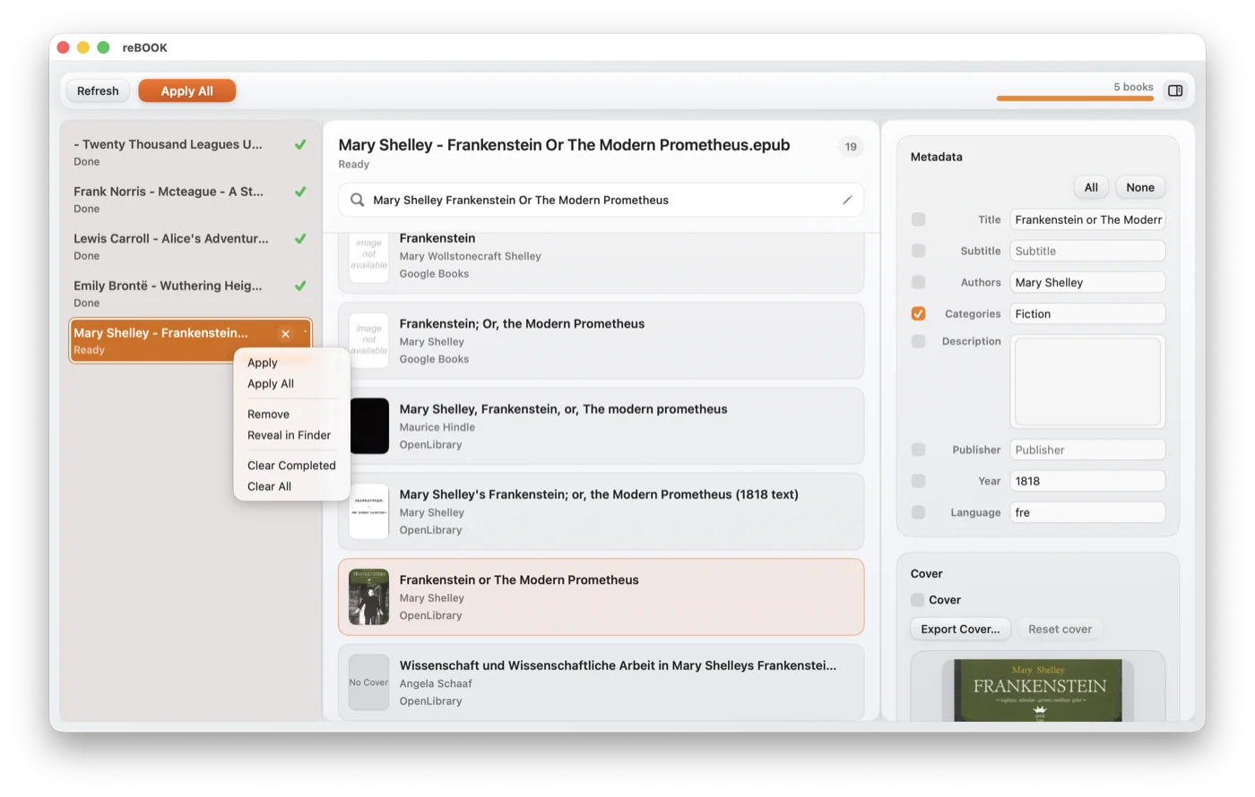Click None to deselect all metadata fields
Image resolution: width=1255 pixels, height=797 pixels.
pyautogui.click(x=1139, y=187)
